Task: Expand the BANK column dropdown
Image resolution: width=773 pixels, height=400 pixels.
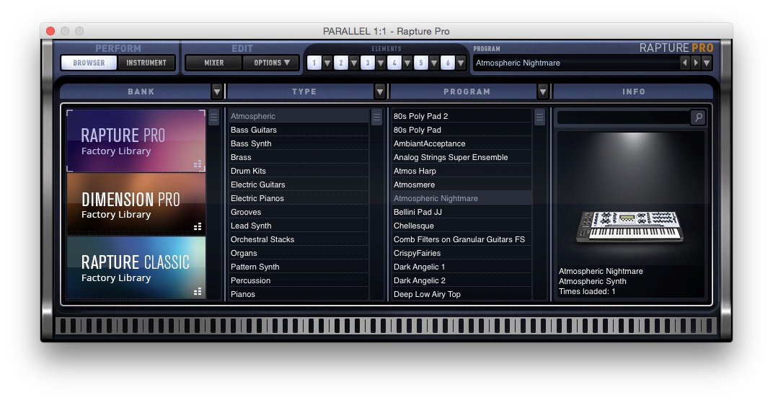Action: tap(217, 92)
